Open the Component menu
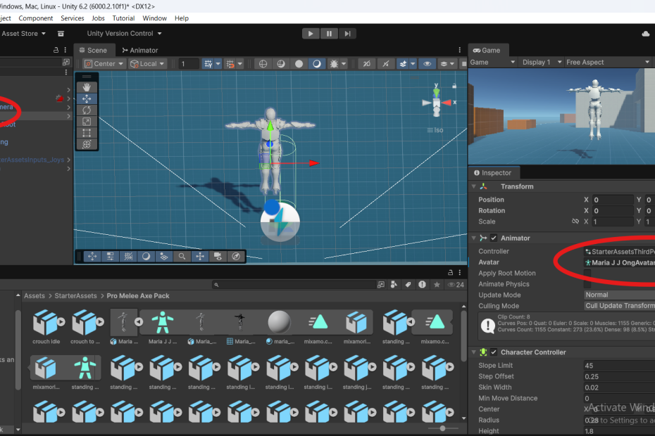Viewport: 655px width, 436px height. point(35,18)
